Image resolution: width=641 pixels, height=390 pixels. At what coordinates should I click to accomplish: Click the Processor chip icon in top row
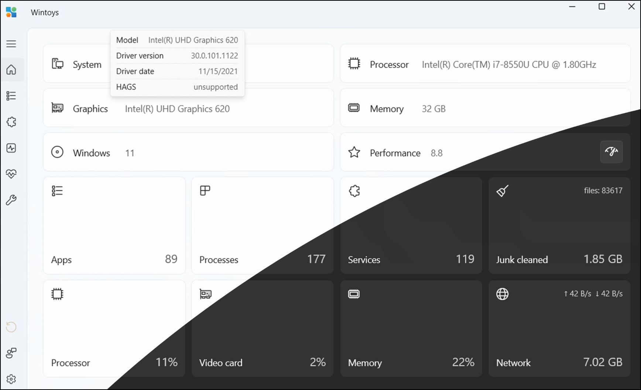click(x=354, y=64)
